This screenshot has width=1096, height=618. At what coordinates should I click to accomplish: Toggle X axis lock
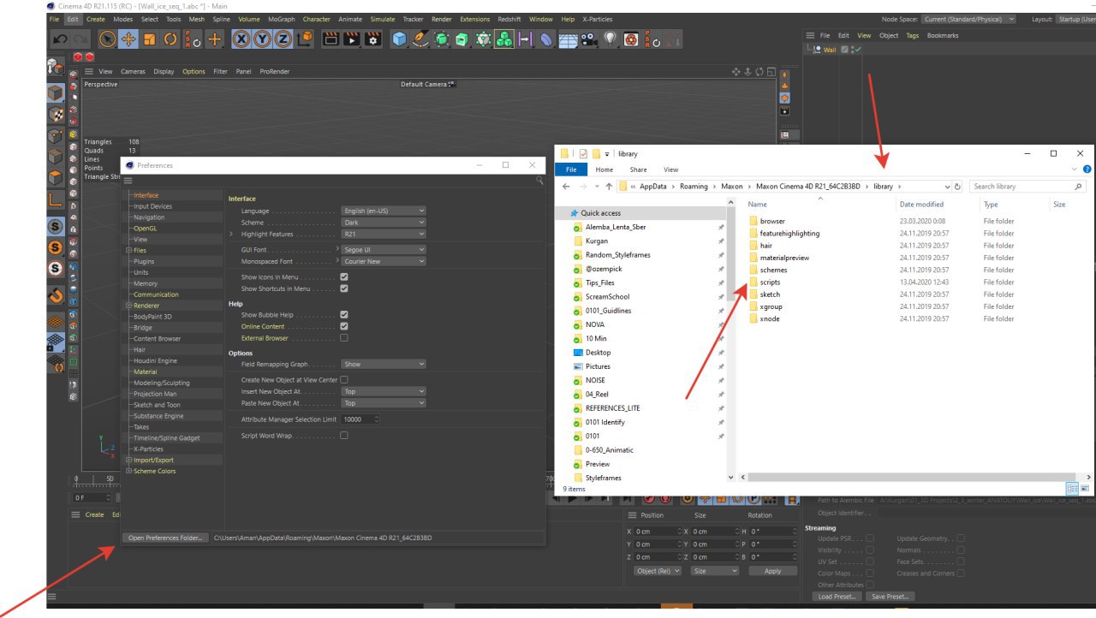[241, 39]
